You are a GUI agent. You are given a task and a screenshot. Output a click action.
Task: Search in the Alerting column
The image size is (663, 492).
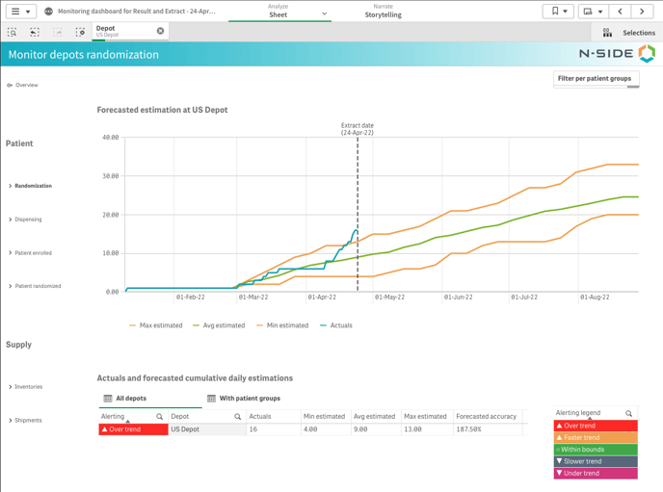click(160, 417)
